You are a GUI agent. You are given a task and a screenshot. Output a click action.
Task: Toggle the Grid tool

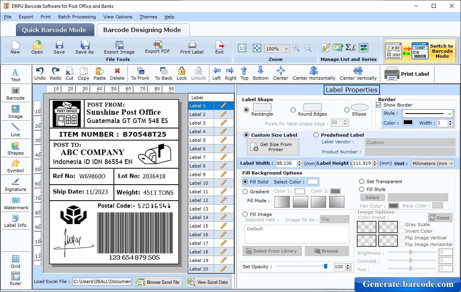coord(16,262)
